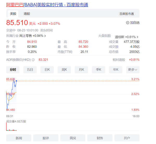This screenshot has width=156, height=144.
Task: Select the 五日 chart tab
Action: pos(30,70)
